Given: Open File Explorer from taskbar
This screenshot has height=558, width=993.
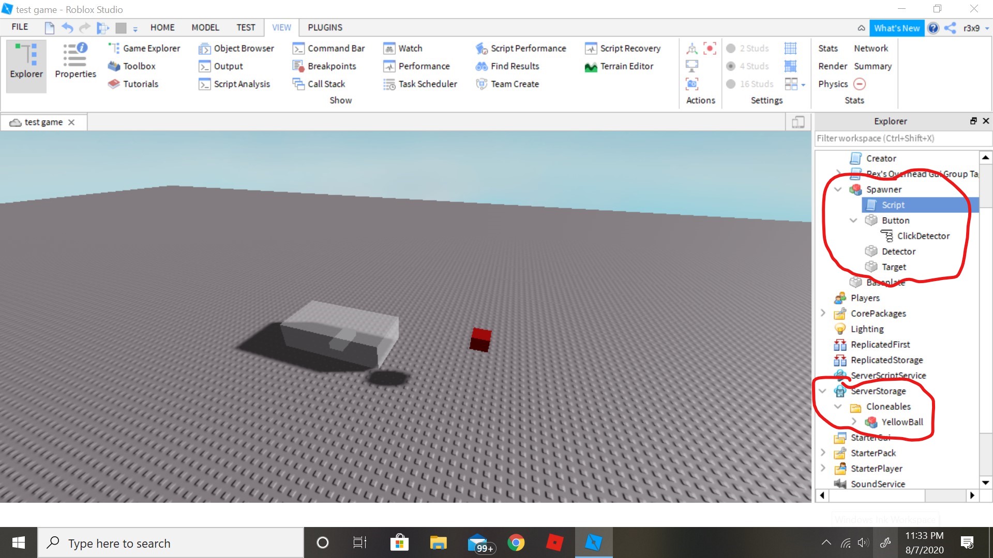Looking at the screenshot, I should tap(438, 543).
